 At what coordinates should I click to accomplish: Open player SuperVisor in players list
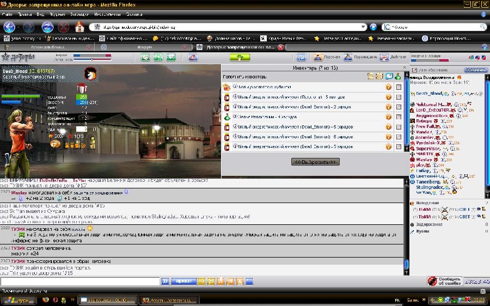point(428,149)
